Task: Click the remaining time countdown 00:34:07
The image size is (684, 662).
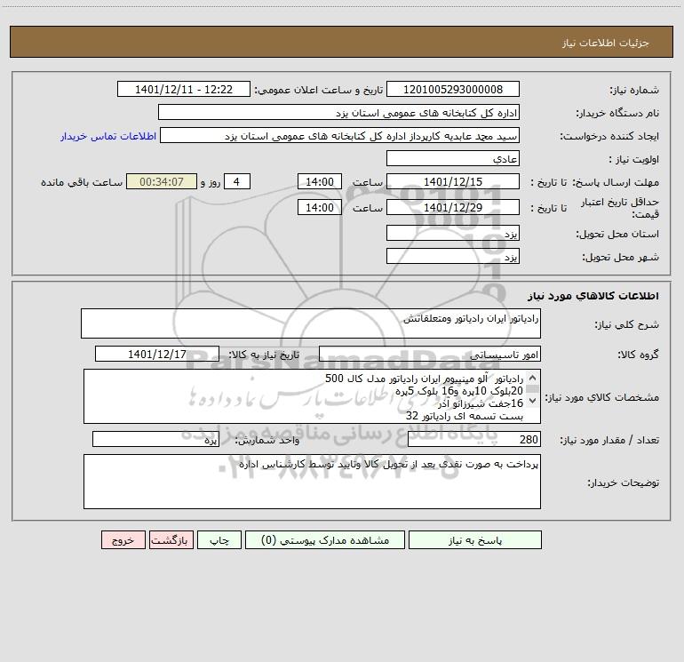Action: 162,181
